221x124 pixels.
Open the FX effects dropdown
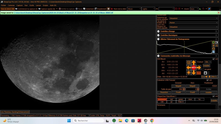(166, 9)
